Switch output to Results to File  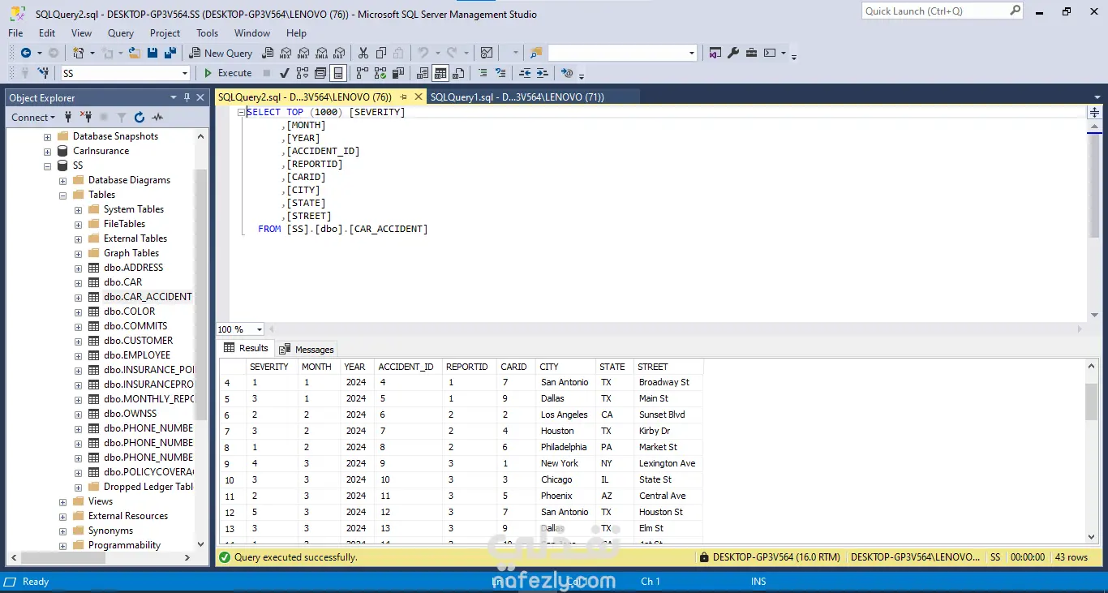click(x=458, y=73)
